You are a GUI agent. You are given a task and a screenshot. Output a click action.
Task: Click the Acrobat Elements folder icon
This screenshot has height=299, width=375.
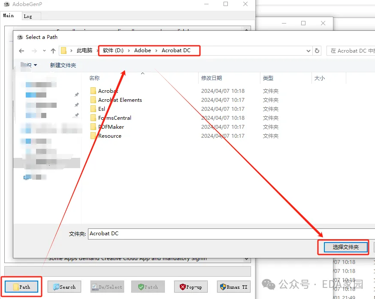pos(93,100)
